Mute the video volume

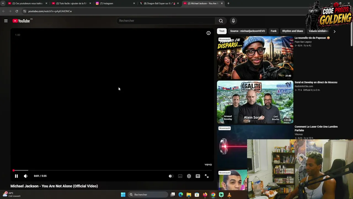[26, 176]
